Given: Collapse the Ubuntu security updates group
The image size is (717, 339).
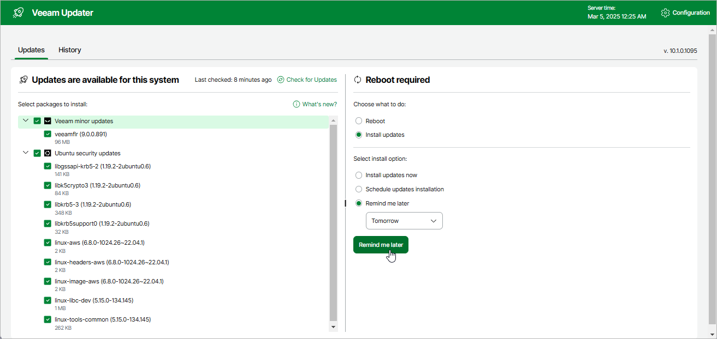Looking at the screenshot, I should 26,153.
